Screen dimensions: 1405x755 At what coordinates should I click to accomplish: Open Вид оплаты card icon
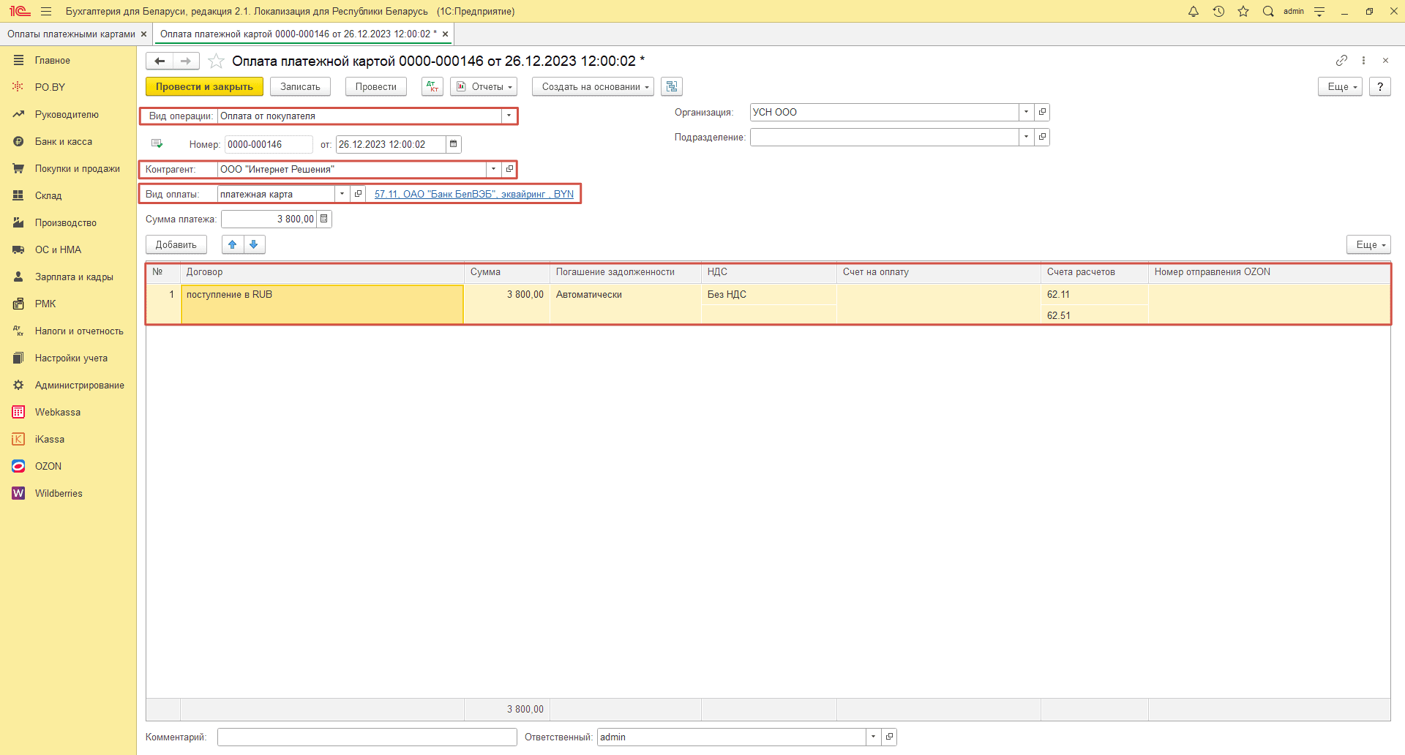pyautogui.click(x=358, y=194)
